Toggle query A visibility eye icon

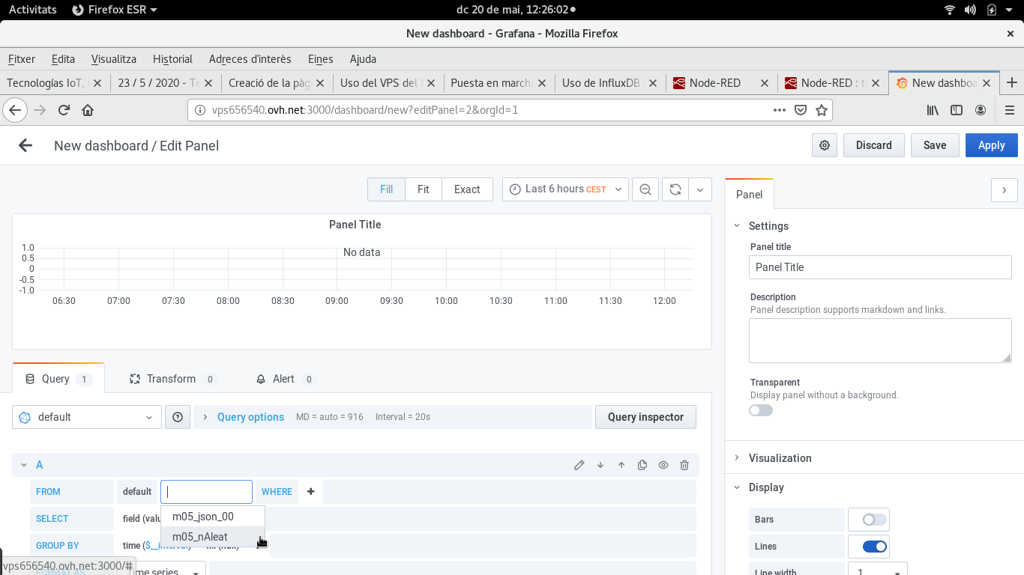tap(663, 465)
